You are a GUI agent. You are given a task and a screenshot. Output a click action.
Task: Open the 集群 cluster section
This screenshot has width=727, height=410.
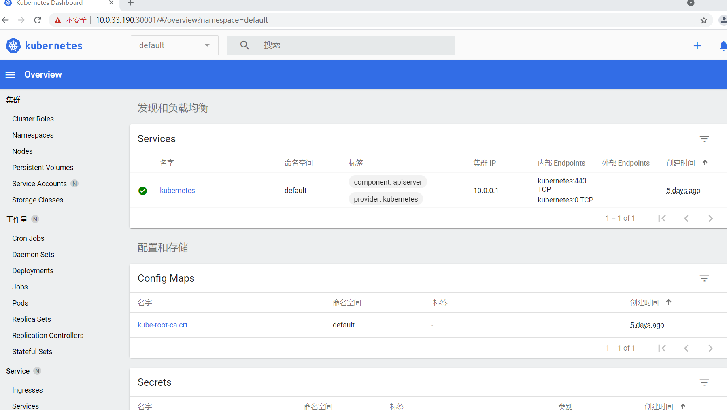13,100
